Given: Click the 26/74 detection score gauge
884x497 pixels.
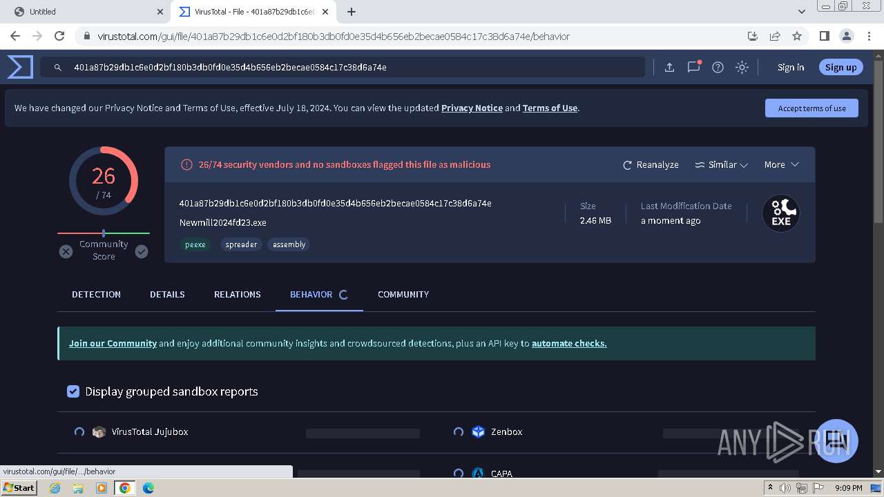Looking at the screenshot, I should click(x=104, y=181).
